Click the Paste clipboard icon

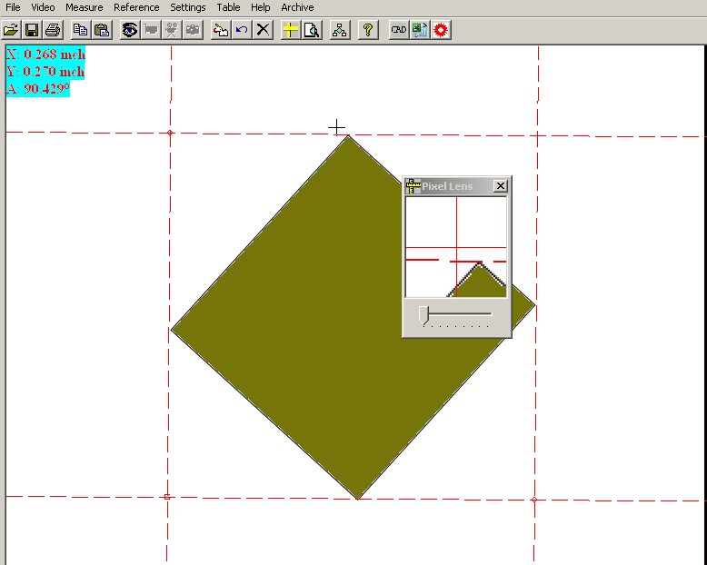click(102, 30)
